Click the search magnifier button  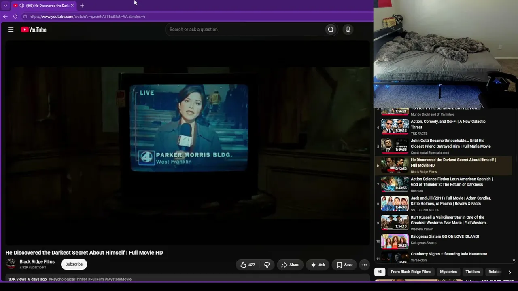point(331,30)
